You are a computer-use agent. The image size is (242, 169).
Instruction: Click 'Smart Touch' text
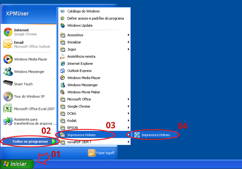(23, 84)
